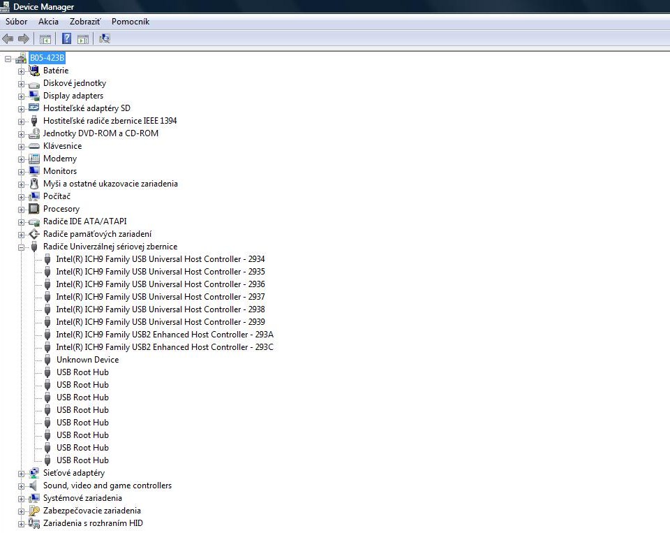Click the scan for hardware changes icon
This screenshot has height=533, width=670.
click(x=105, y=38)
